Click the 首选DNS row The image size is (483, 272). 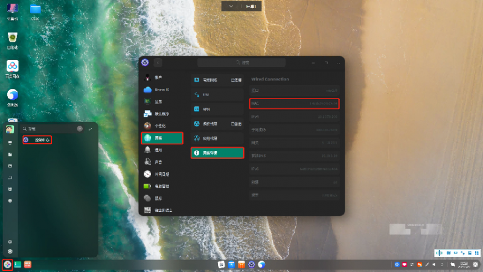pos(295,156)
